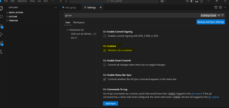Open the Copilot chat icon in title bar
This screenshot has width=229, height=108.
pos(162,1)
